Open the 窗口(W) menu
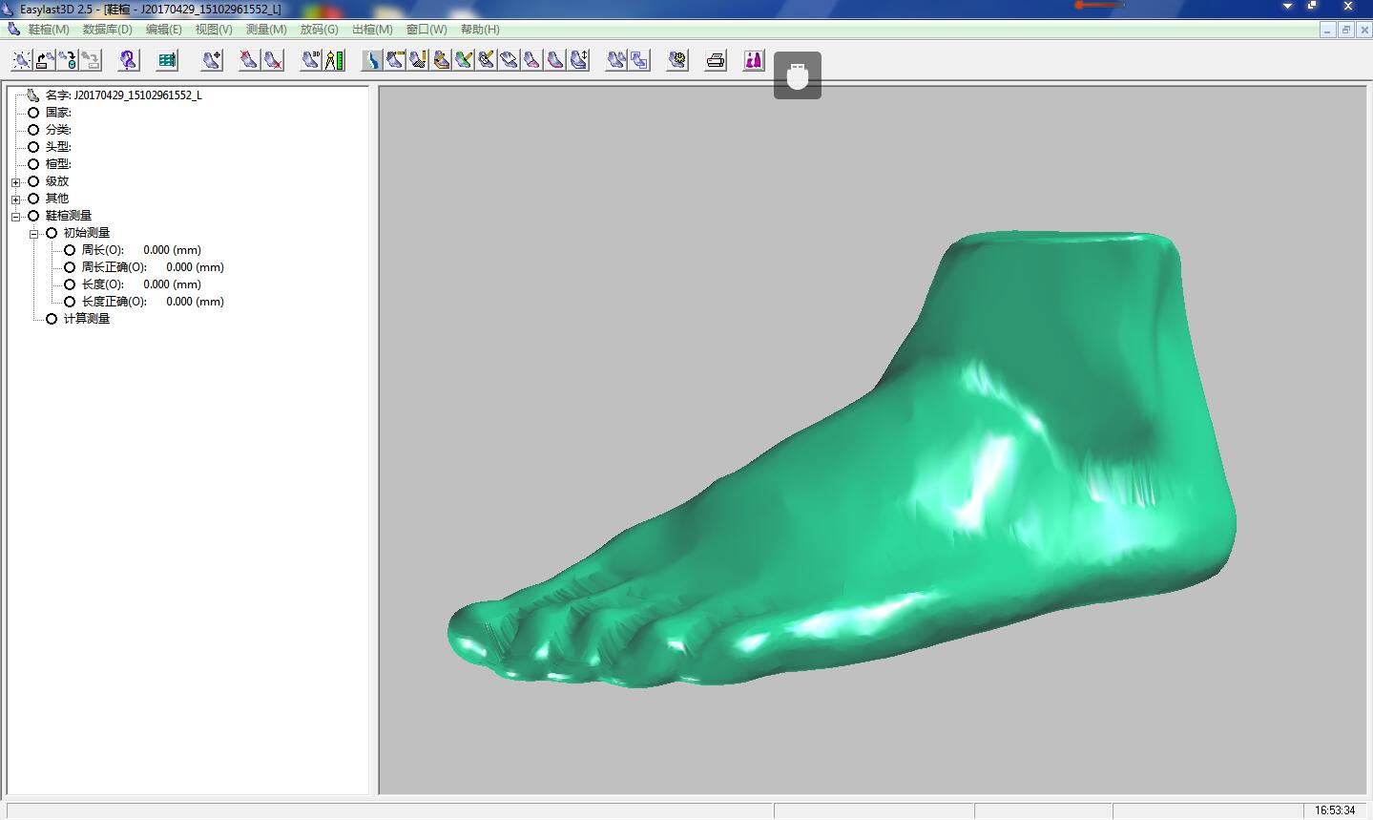 [x=426, y=30]
